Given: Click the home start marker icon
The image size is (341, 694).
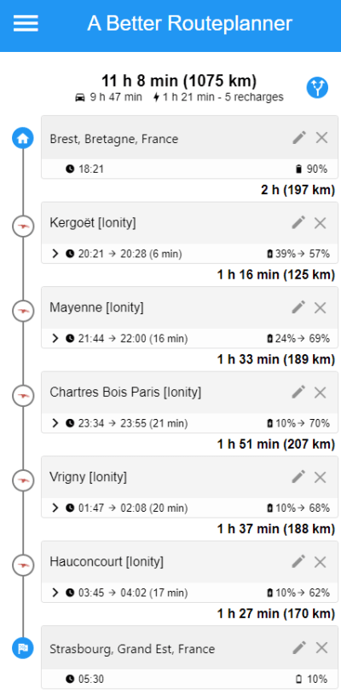Looking at the screenshot, I should (x=22, y=139).
